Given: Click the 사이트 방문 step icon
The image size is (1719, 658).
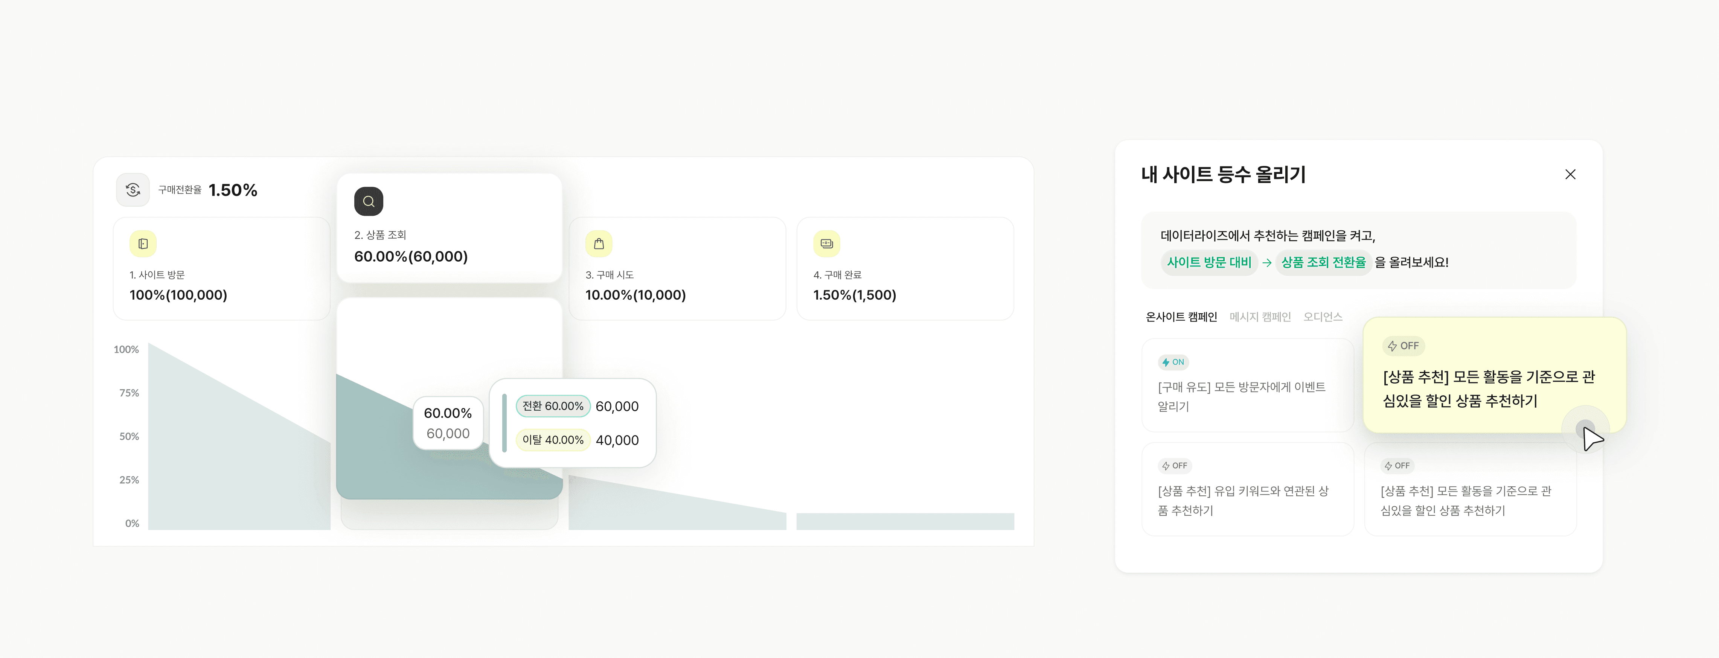Looking at the screenshot, I should coord(143,244).
